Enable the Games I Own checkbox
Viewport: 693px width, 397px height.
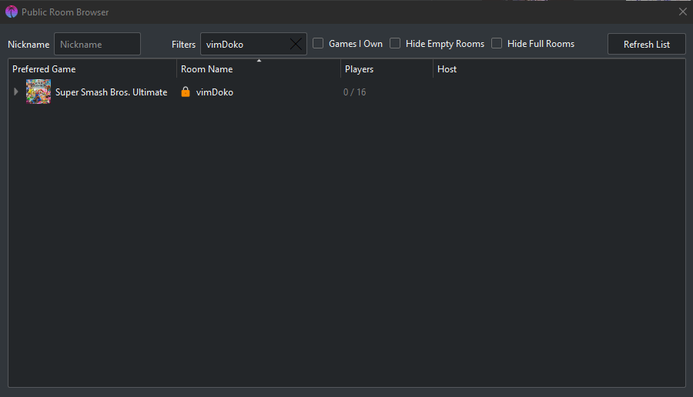[x=318, y=43]
